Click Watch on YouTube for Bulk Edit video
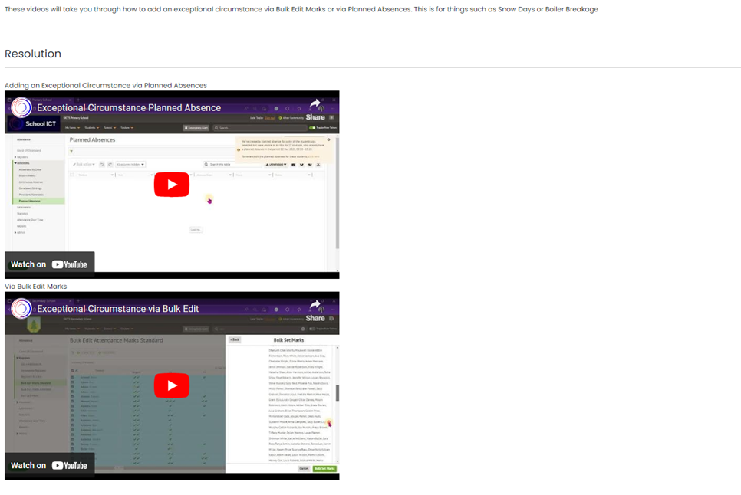This screenshot has width=741, height=495. [49, 465]
